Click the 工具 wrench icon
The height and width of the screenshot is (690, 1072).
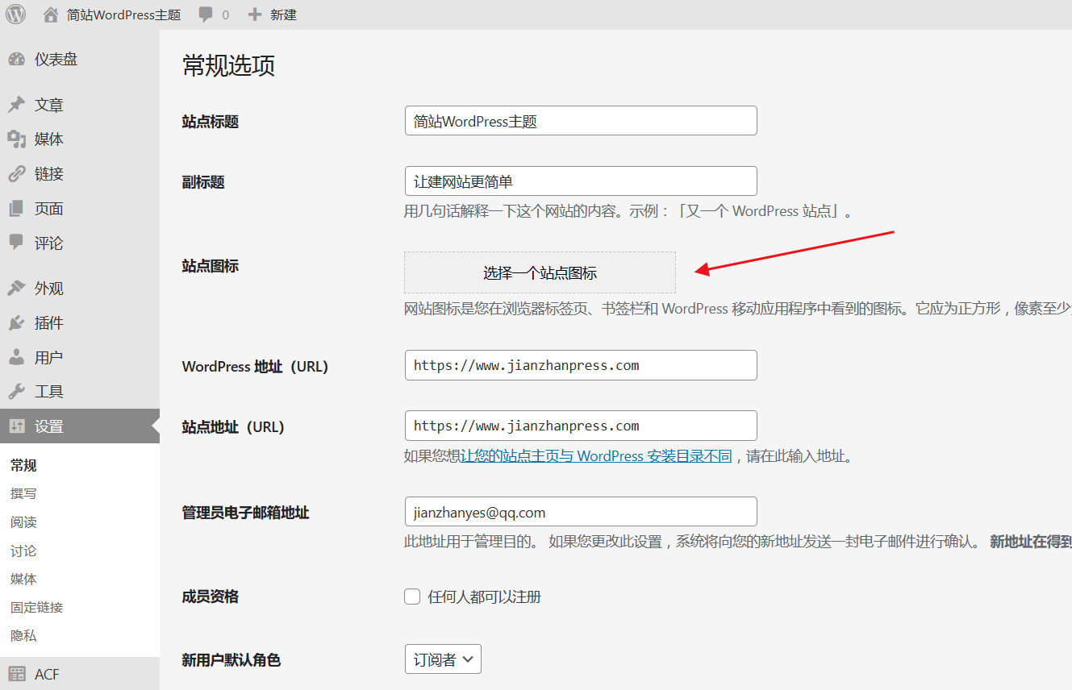tap(16, 391)
